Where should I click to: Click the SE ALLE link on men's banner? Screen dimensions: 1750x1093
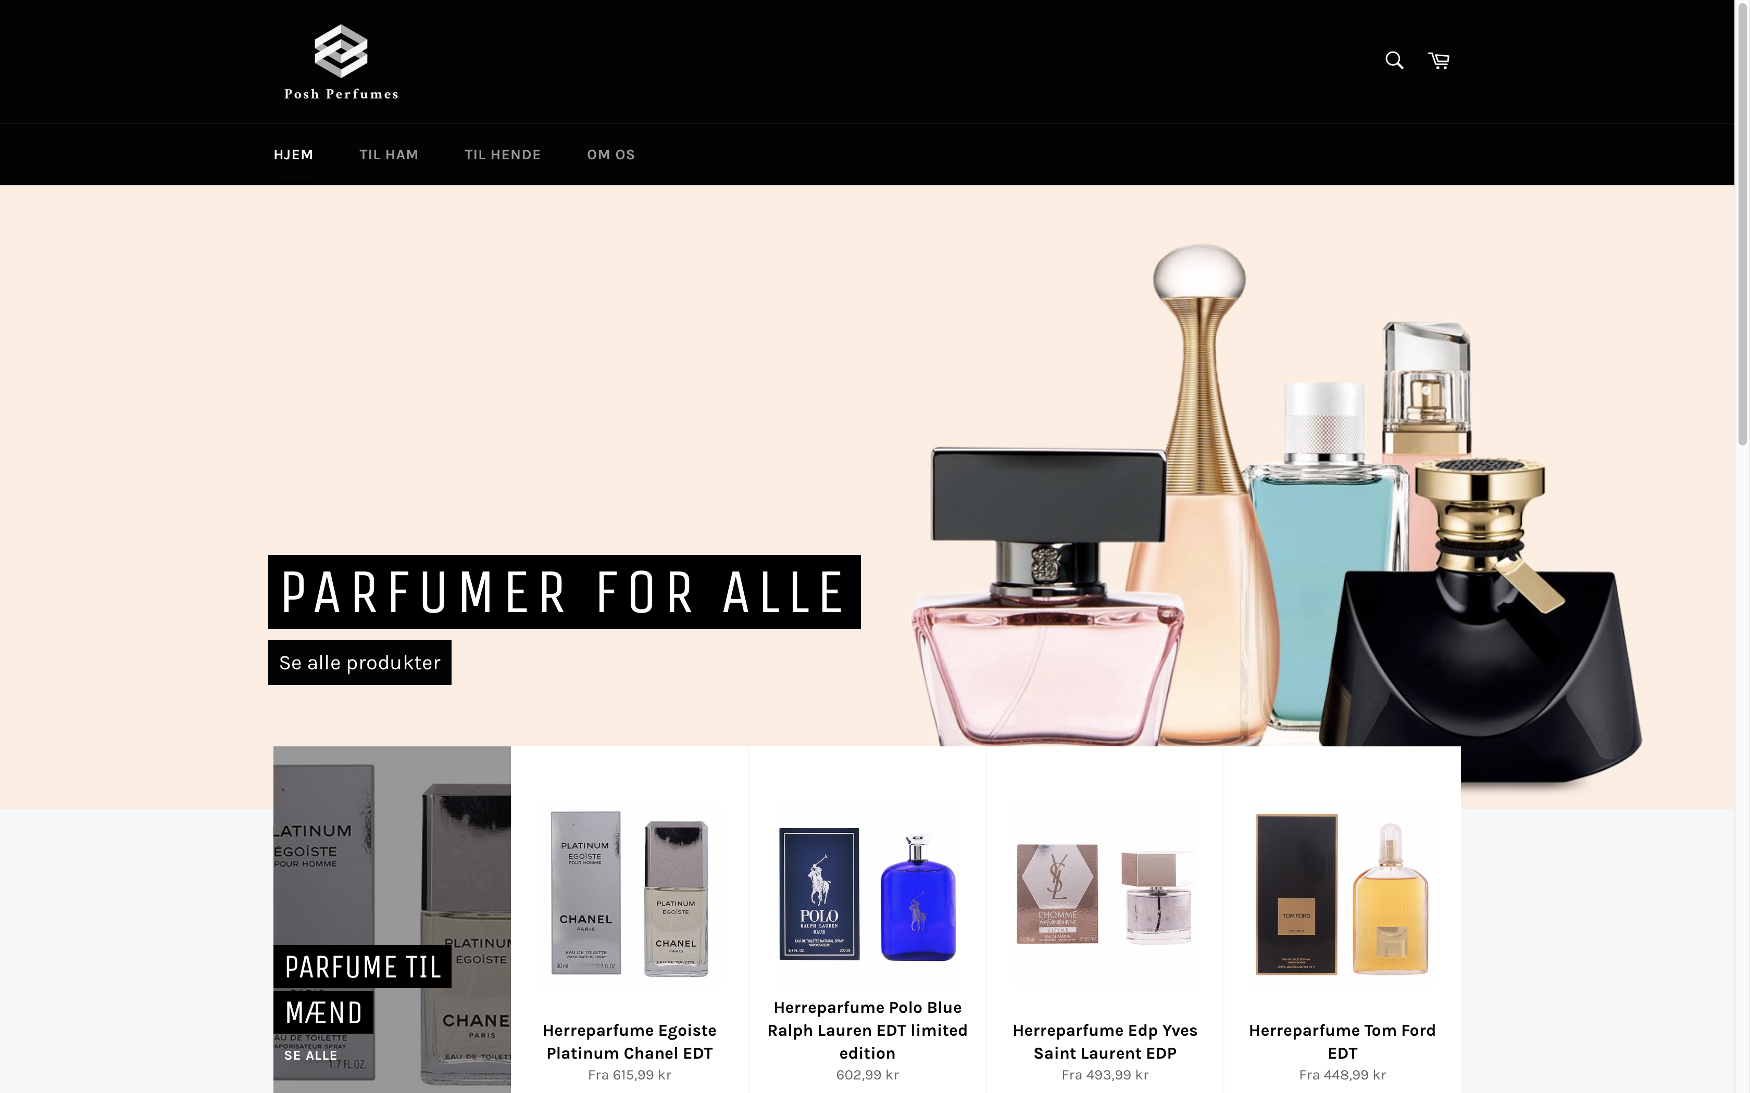coord(310,1056)
